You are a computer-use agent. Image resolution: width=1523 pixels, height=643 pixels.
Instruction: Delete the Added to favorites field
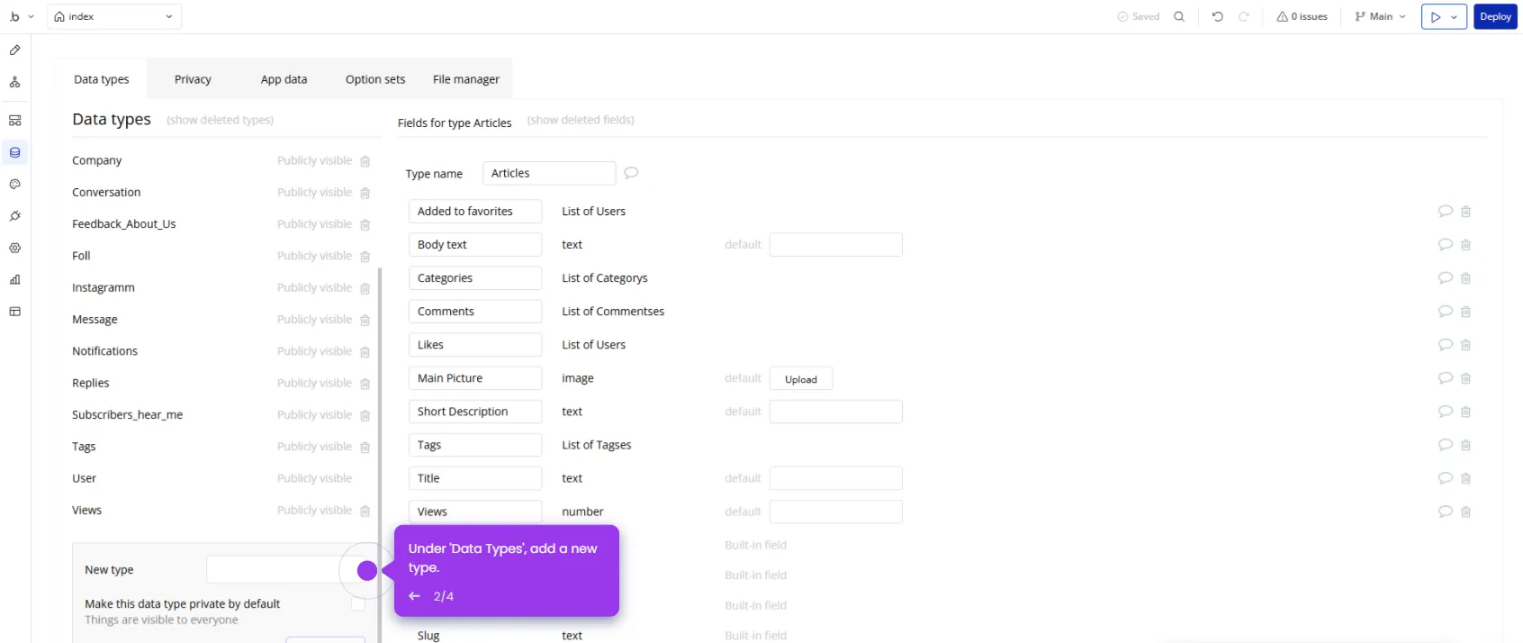pos(1466,212)
